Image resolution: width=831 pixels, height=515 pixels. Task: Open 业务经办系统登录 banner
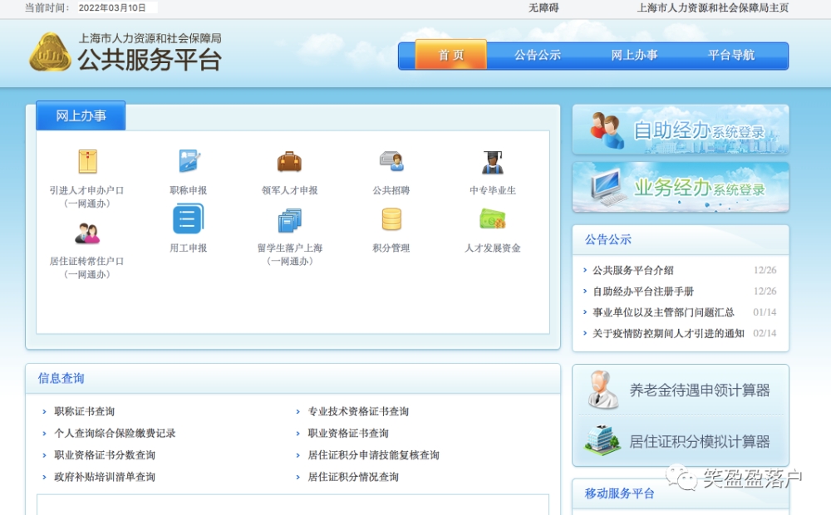click(681, 187)
